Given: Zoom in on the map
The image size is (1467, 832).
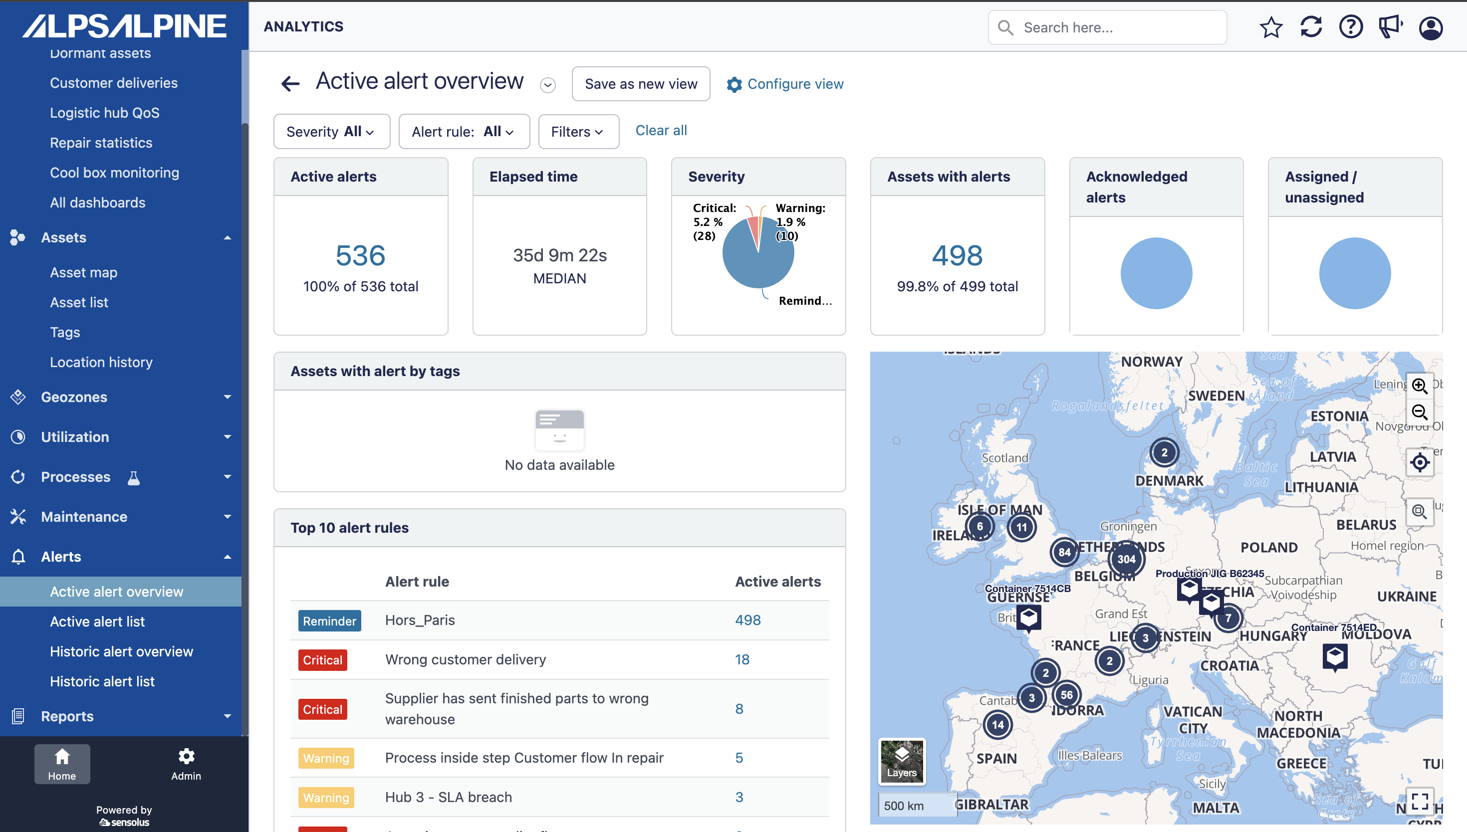Looking at the screenshot, I should [1420, 386].
